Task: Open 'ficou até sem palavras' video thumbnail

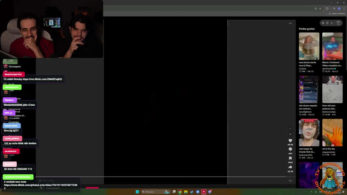Action: (x=332, y=89)
